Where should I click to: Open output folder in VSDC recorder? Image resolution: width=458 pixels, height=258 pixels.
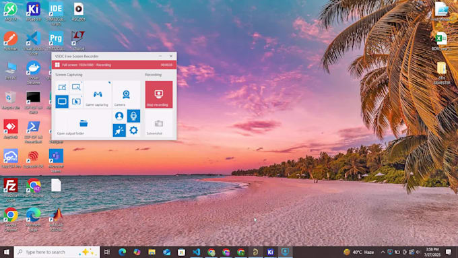[x=83, y=124]
